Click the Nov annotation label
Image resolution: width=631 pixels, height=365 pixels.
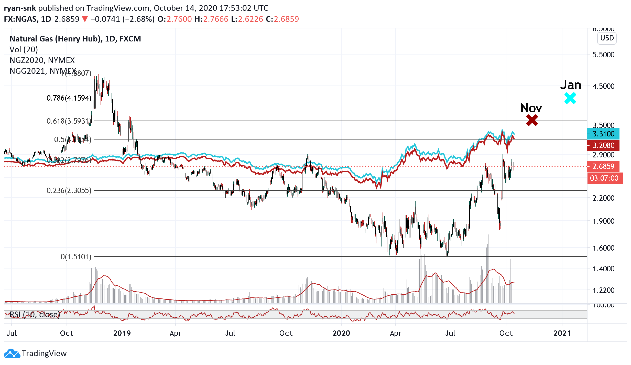click(531, 108)
